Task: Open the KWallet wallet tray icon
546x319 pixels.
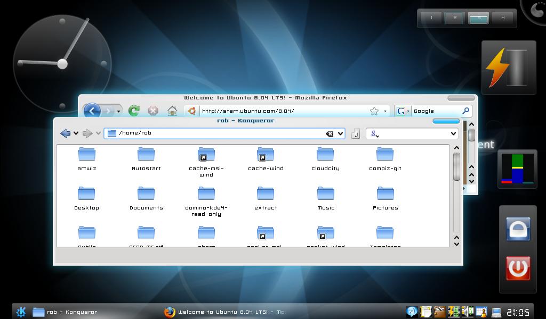Action: coord(439,312)
